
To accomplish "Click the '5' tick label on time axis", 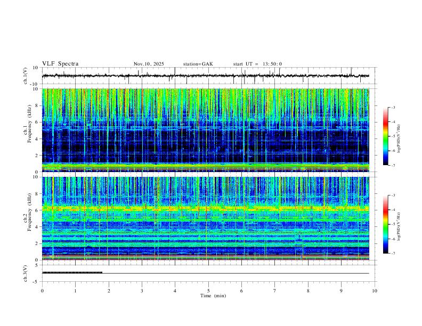I will 208,291.
